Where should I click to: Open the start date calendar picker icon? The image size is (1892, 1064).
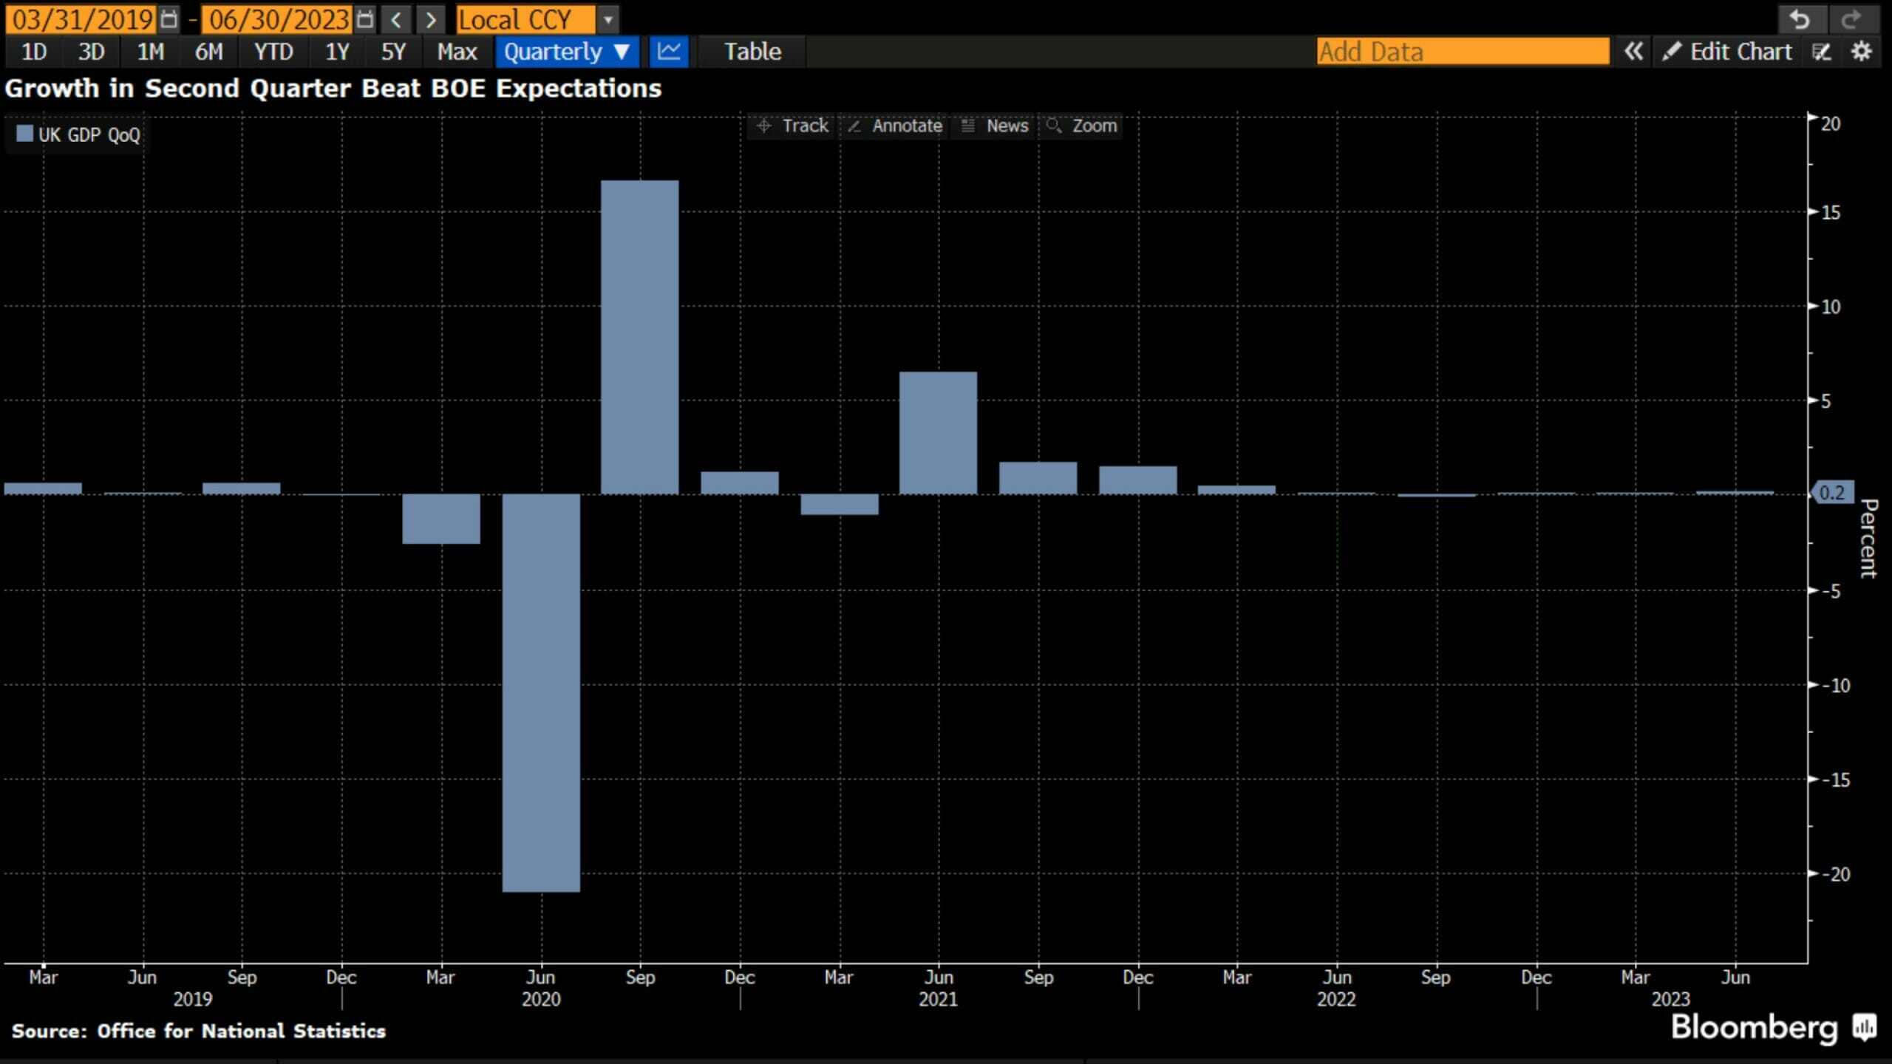click(169, 19)
